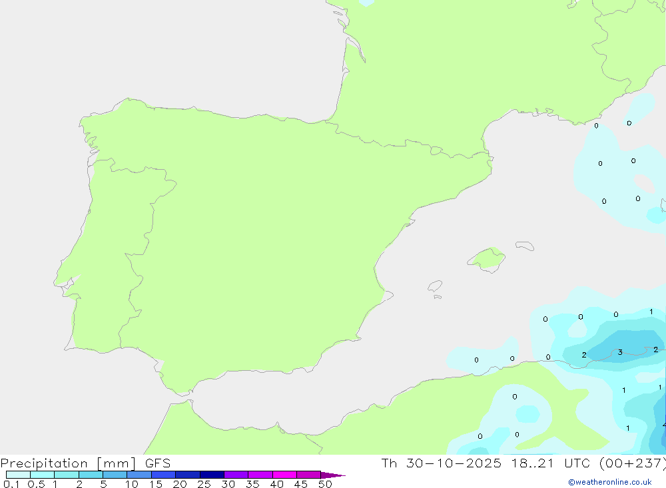Pick the 15–20 mm blue legend swatch
This screenshot has height=488, width=666.
click(164, 475)
